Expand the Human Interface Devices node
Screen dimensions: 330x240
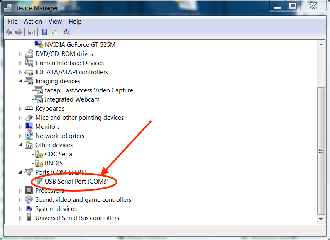coord(20,63)
